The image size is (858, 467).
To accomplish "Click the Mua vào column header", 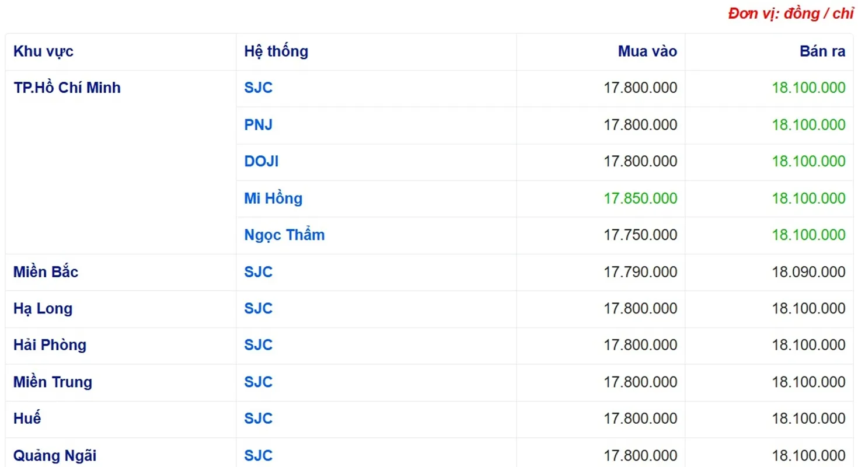I will pos(647,51).
